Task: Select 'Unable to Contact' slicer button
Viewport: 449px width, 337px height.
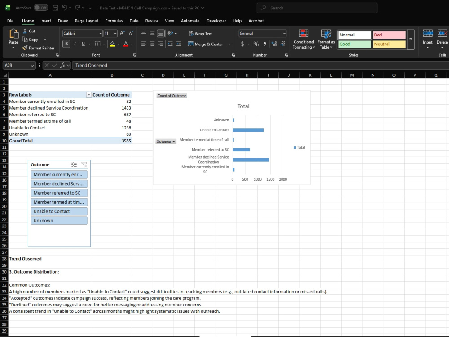Action: pyautogui.click(x=59, y=211)
